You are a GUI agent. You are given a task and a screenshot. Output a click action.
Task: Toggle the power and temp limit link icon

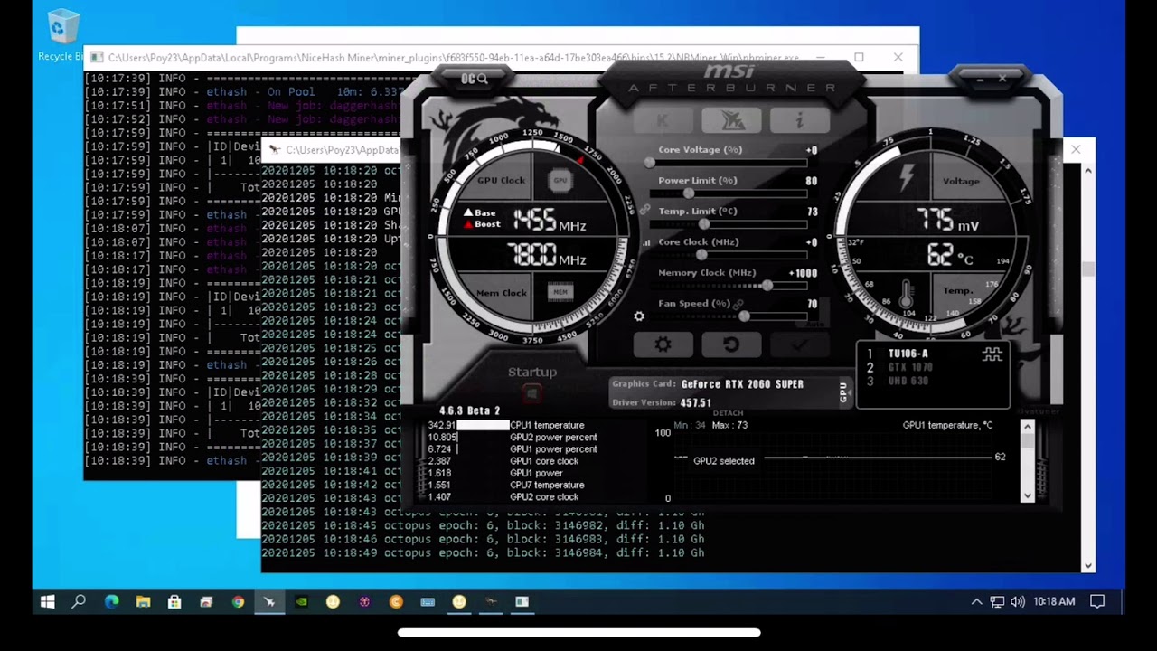[x=644, y=210]
